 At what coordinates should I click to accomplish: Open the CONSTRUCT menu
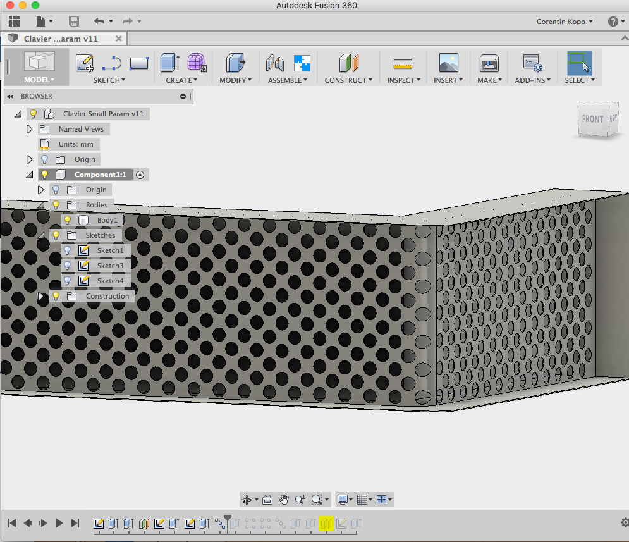tap(349, 80)
